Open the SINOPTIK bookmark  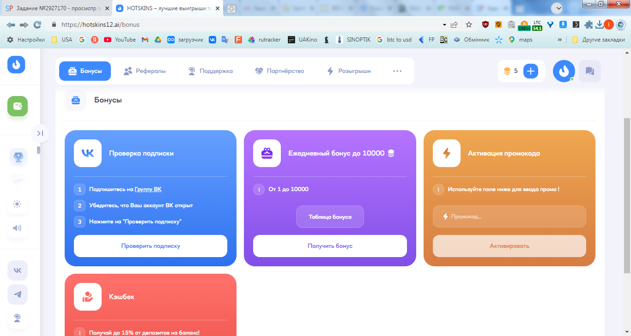point(353,40)
